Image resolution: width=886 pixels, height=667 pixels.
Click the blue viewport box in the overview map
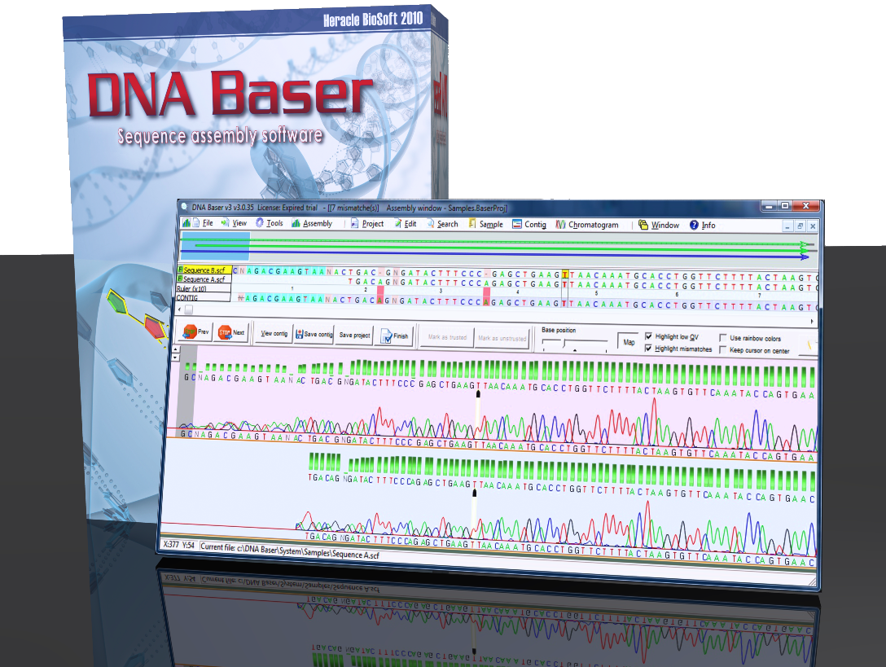[x=215, y=246]
